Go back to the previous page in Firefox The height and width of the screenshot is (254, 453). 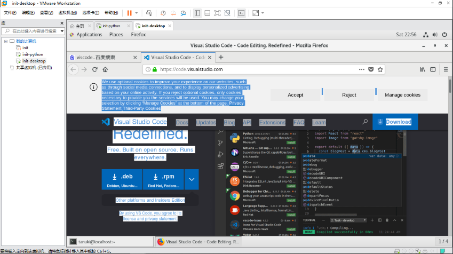[x=74, y=69]
